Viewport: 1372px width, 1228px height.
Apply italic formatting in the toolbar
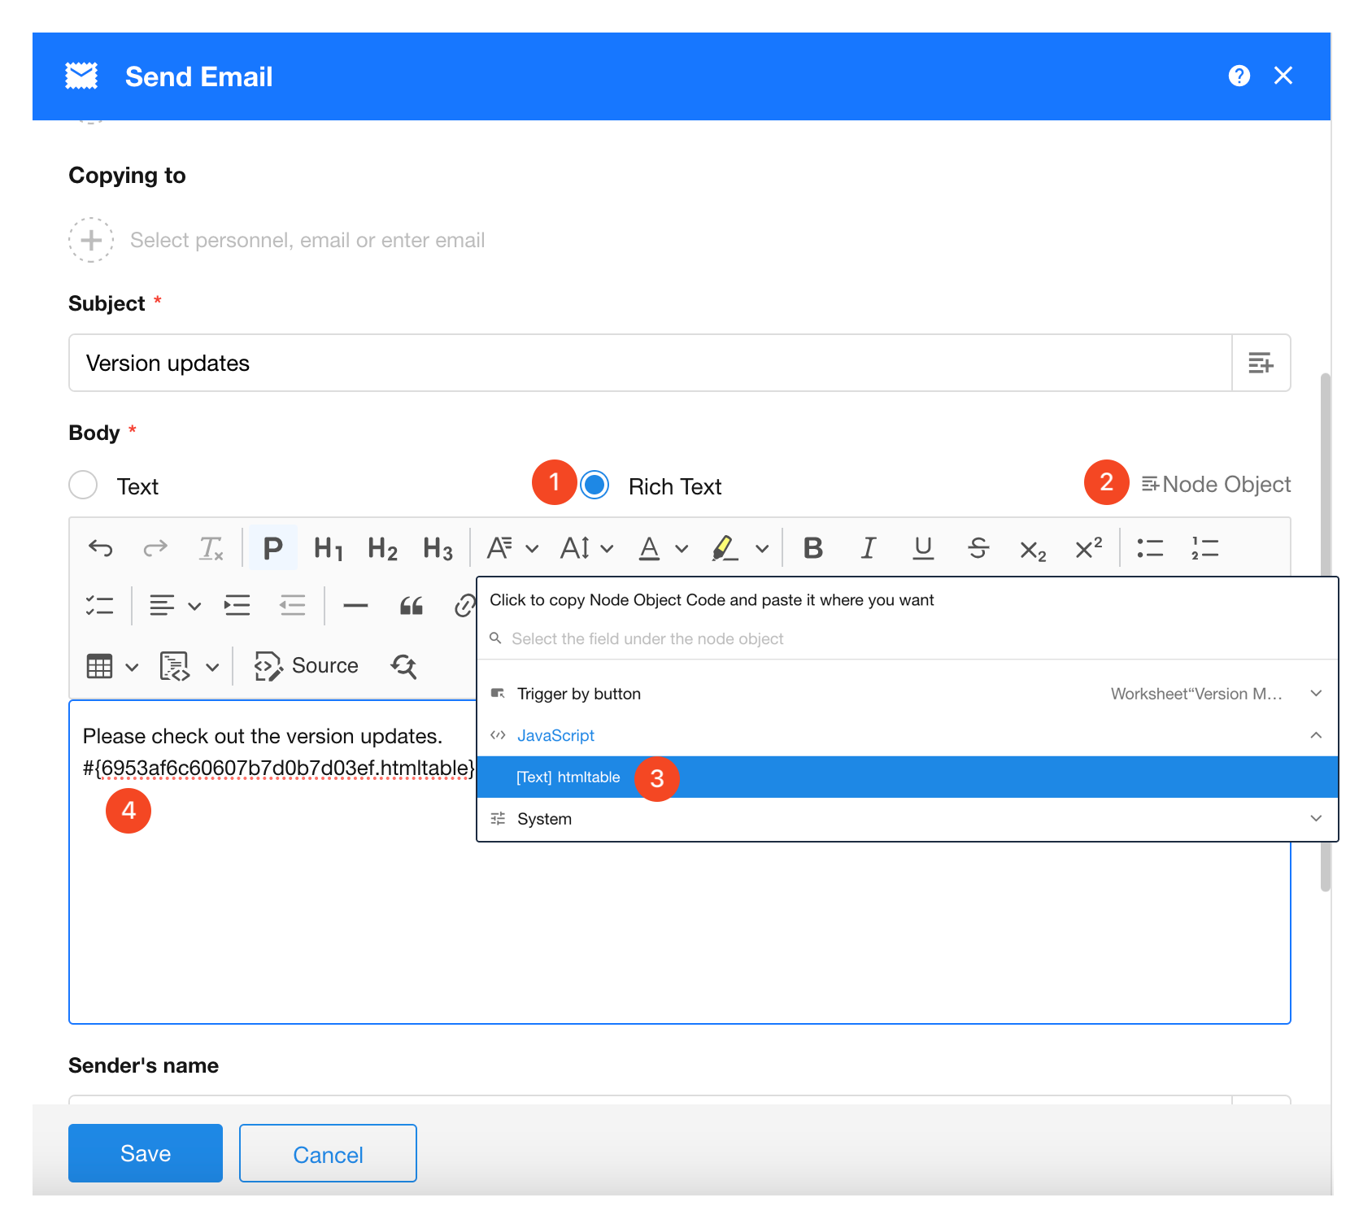868,548
